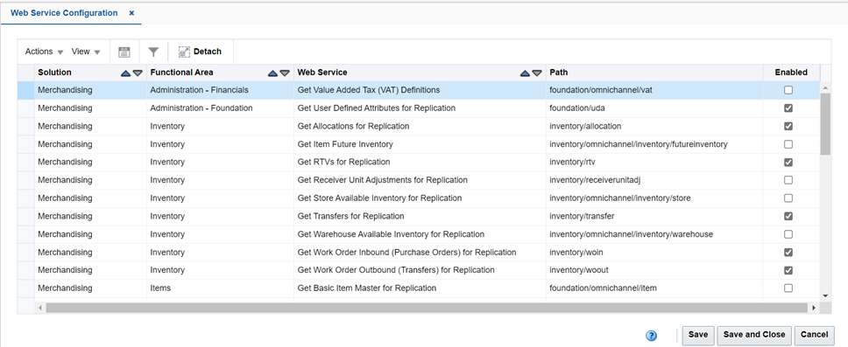Image resolution: width=848 pixels, height=347 pixels.
Task: Click horizontal scrollbar left arrow
Action: (x=39, y=308)
